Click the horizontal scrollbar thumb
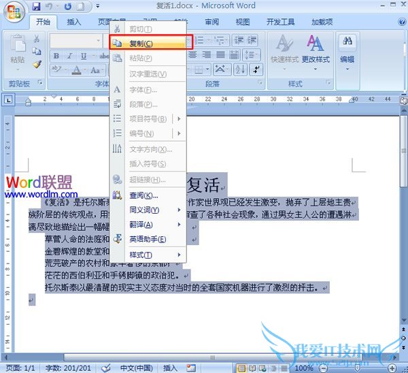The image size is (408, 373). tap(213, 357)
